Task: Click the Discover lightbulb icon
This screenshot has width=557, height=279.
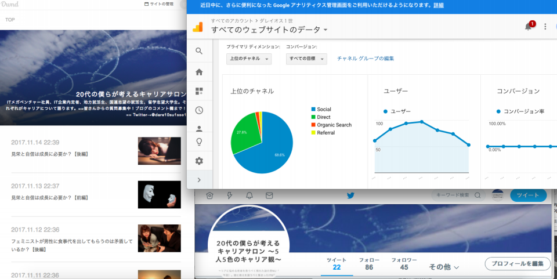Action: tap(199, 142)
